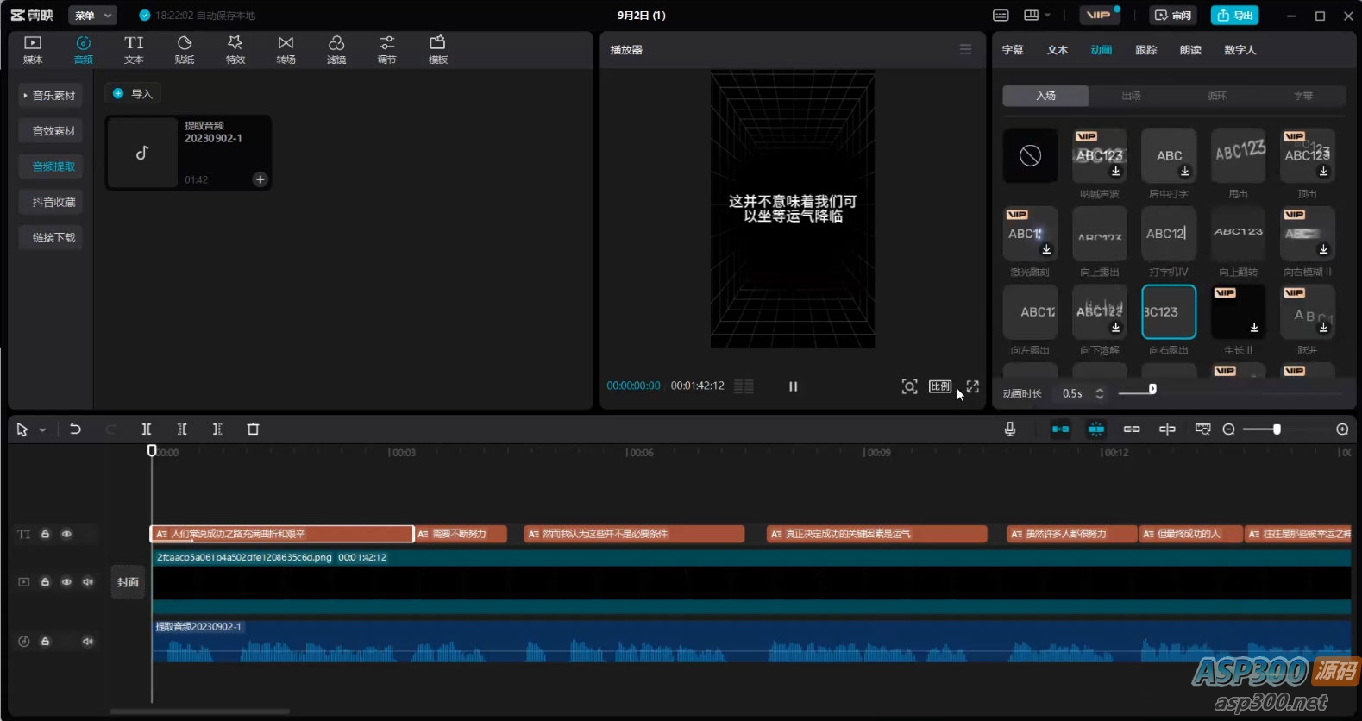
Task: Click the microphone record voiceover icon
Action: [x=1010, y=429]
